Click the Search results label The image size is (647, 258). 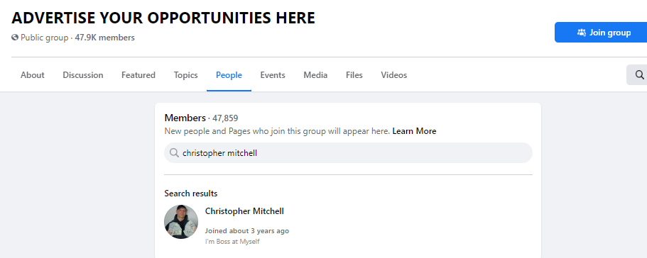coord(190,193)
